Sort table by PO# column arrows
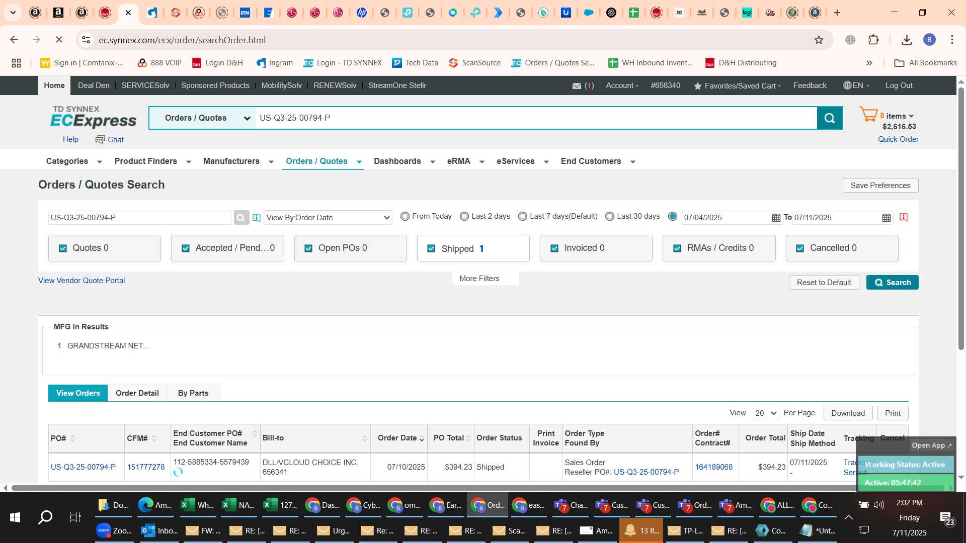 pos(72,438)
